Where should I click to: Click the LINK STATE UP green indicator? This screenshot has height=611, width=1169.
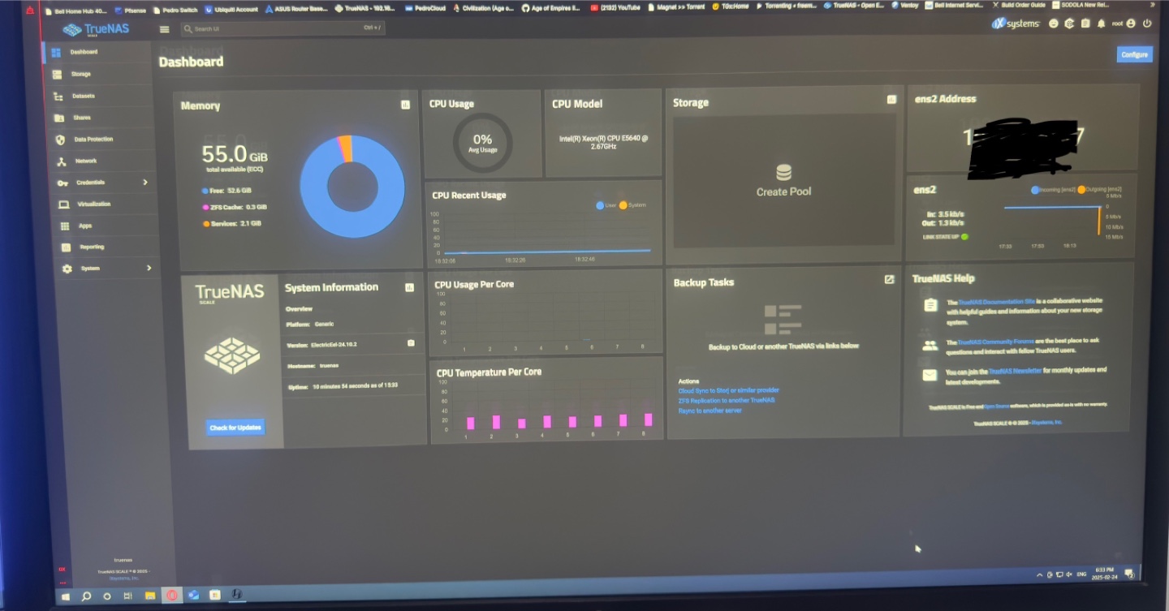[x=964, y=237]
